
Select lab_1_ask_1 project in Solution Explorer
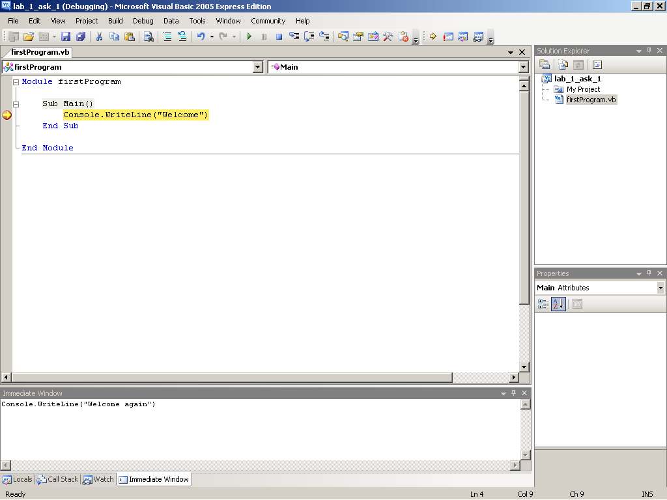click(577, 79)
